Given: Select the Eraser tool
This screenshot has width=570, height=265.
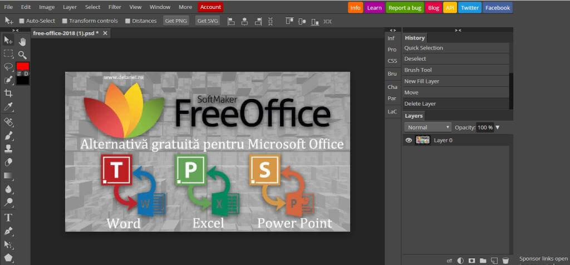Looking at the screenshot, I should [8, 162].
